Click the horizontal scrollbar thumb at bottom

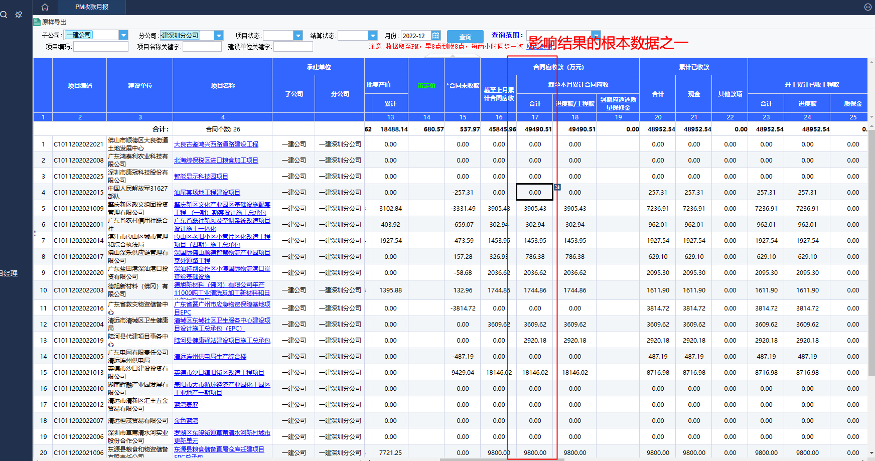[x=502, y=459]
